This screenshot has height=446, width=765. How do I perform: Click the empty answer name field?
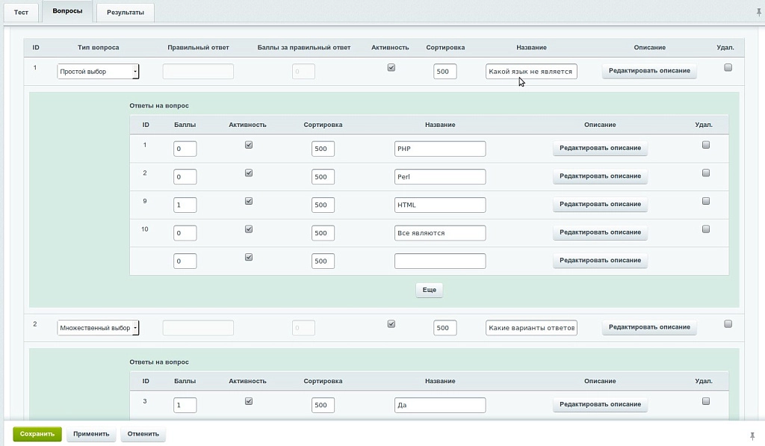click(x=440, y=261)
